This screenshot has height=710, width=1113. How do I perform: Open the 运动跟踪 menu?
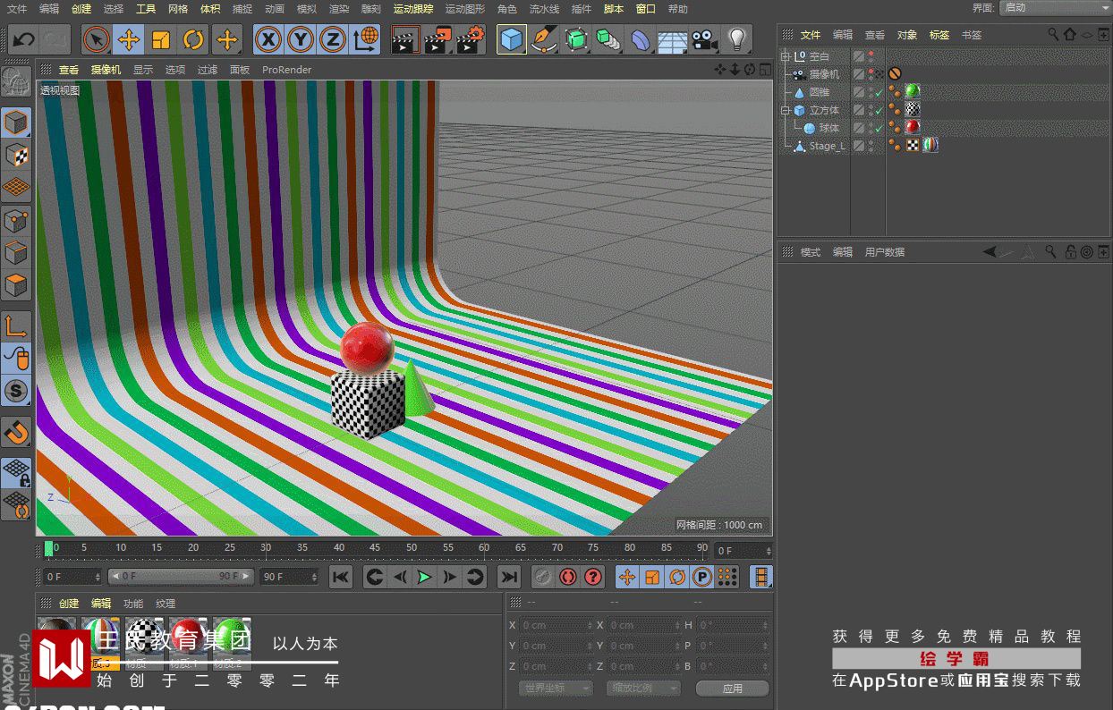[413, 9]
